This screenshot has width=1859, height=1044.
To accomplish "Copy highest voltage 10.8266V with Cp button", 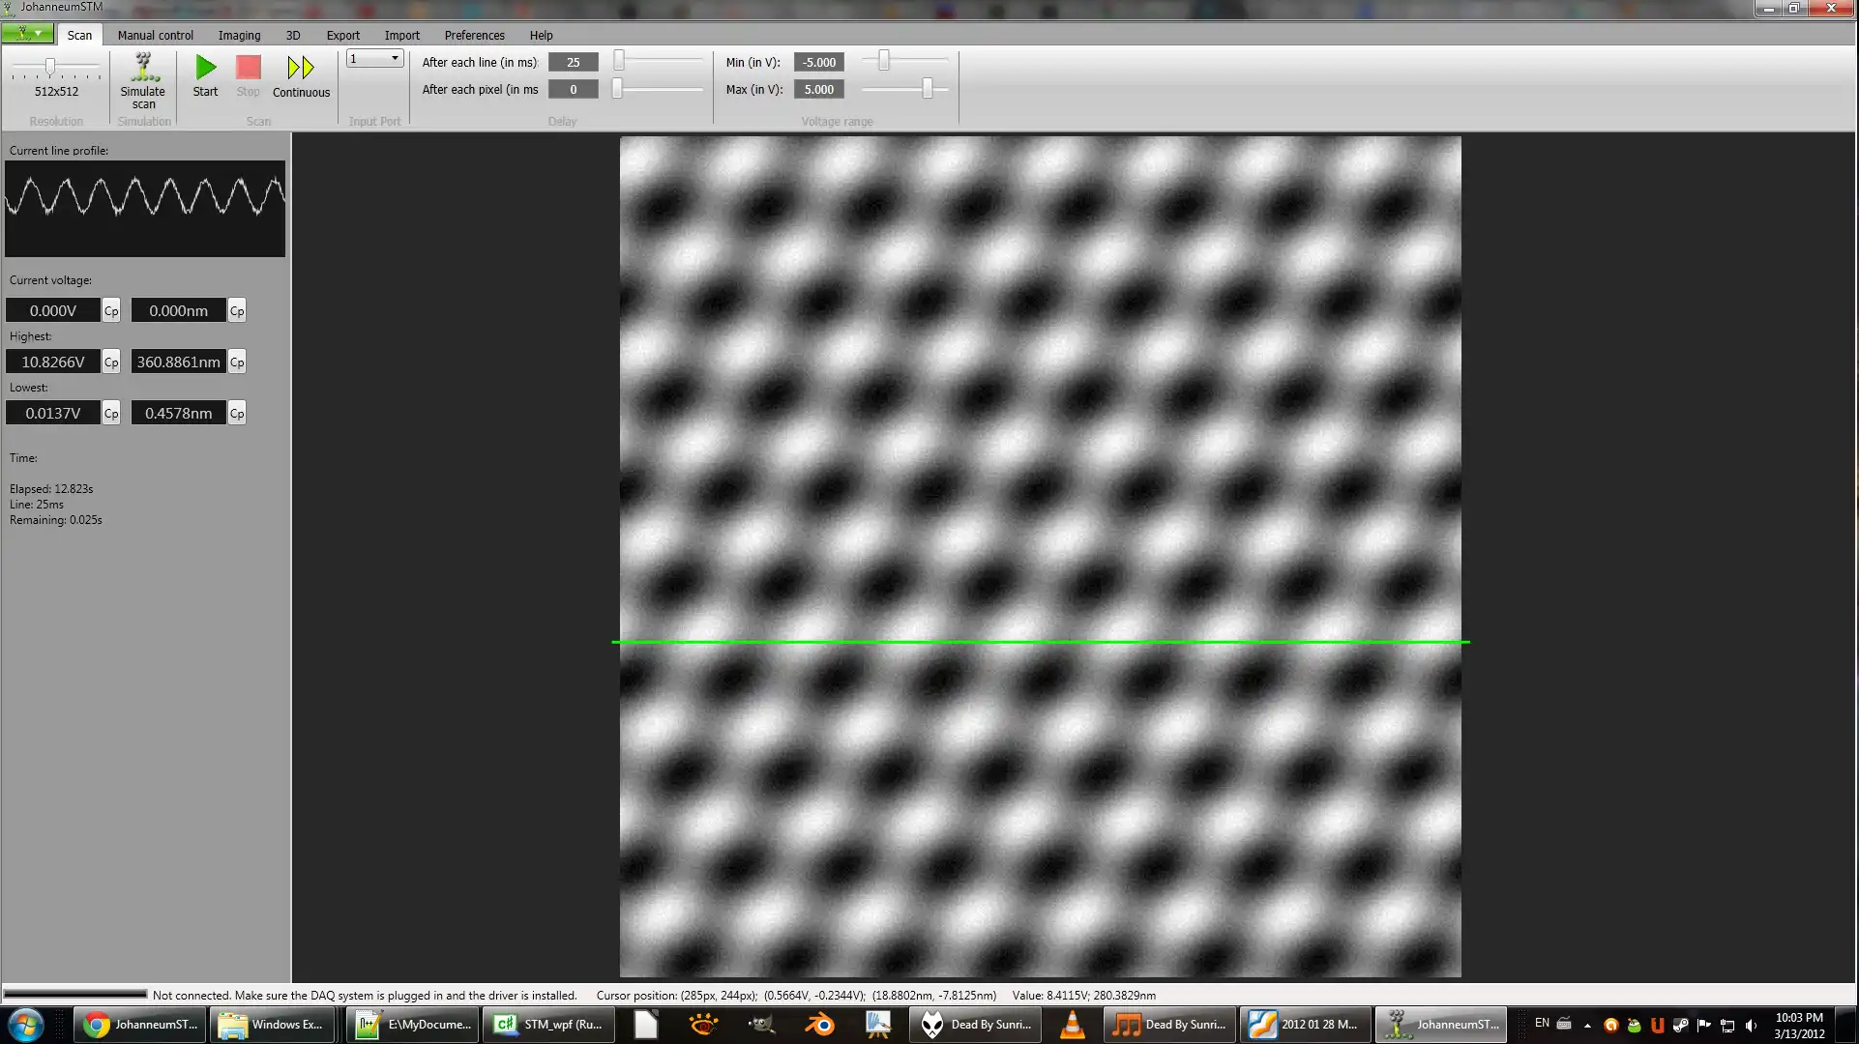I will (x=111, y=362).
